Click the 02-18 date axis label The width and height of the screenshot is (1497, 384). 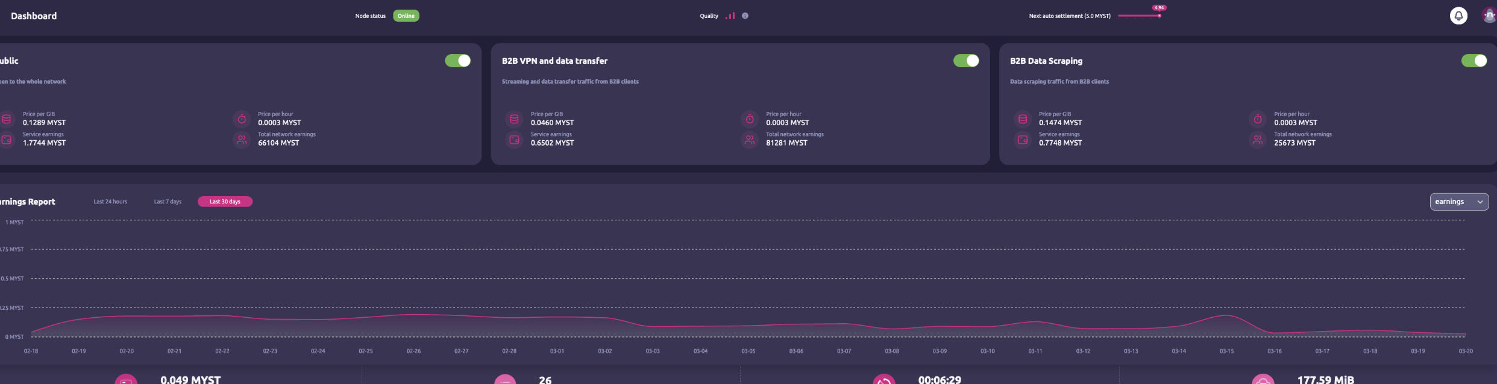click(31, 351)
